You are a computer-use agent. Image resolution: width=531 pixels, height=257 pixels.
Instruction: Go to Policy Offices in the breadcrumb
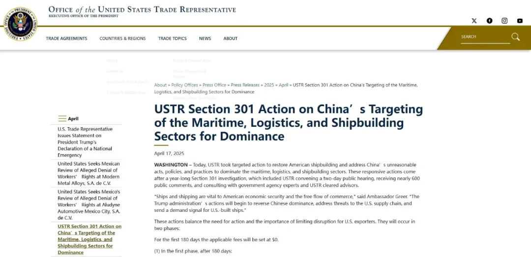click(184, 85)
